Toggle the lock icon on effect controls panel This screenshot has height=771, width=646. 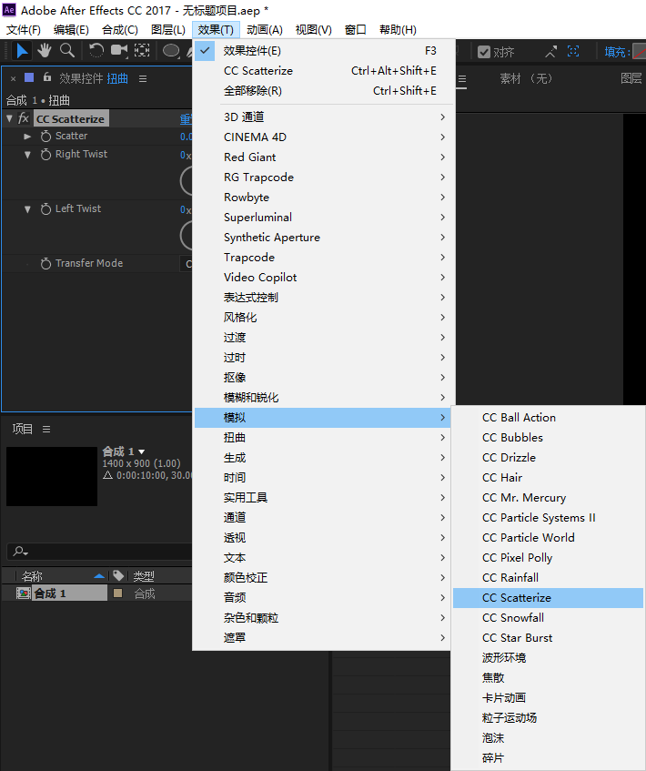pos(46,76)
